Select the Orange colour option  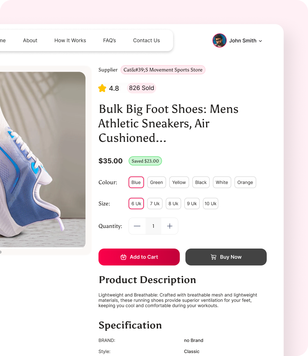click(x=245, y=182)
